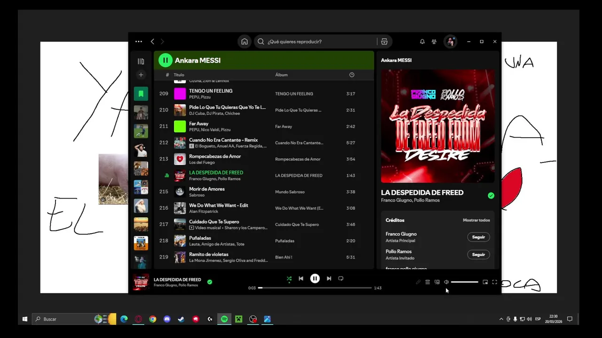Open artist link Sabroso
602x338 pixels.
[197, 195]
